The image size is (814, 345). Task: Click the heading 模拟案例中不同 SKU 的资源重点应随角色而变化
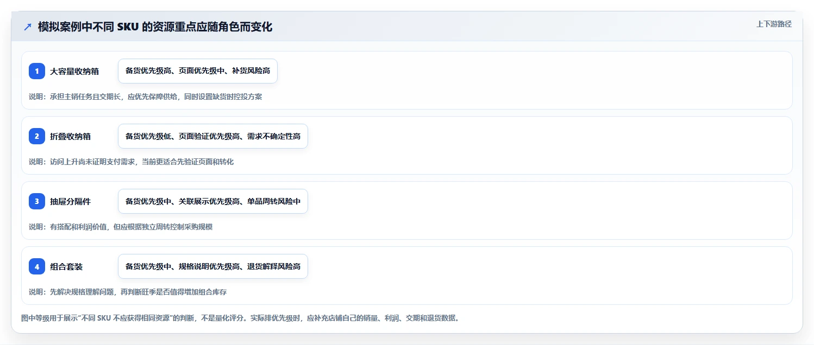(x=155, y=27)
